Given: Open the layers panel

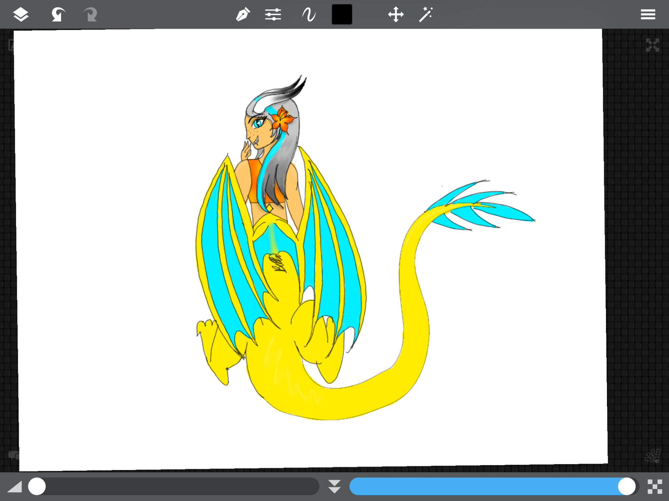Looking at the screenshot, I should point(21,15).
